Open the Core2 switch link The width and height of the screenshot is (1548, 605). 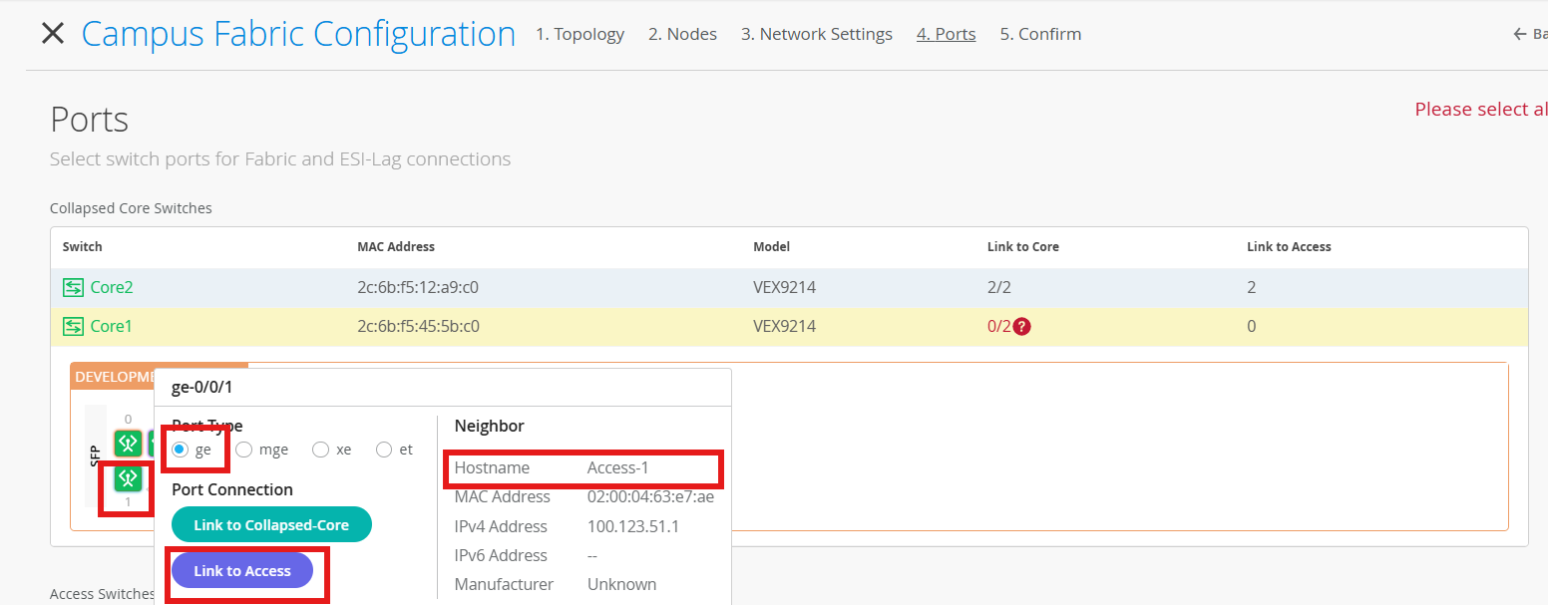tap(112, 288)
